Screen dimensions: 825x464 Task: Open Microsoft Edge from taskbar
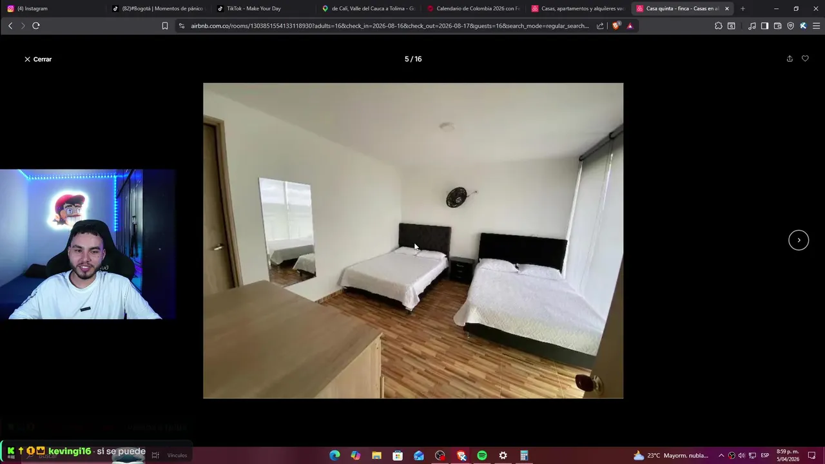tap(335, 456)
